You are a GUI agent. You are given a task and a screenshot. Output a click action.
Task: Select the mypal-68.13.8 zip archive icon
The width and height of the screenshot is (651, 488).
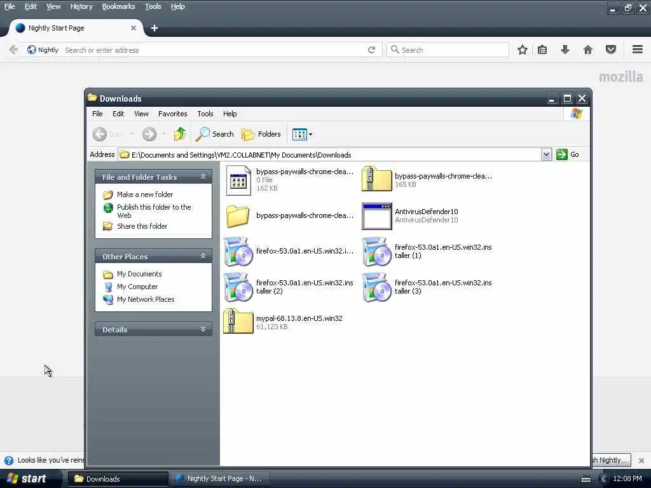[x=238, y=321]
